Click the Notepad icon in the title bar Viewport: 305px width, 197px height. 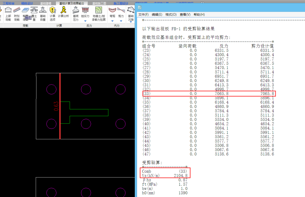coord(140,7)
